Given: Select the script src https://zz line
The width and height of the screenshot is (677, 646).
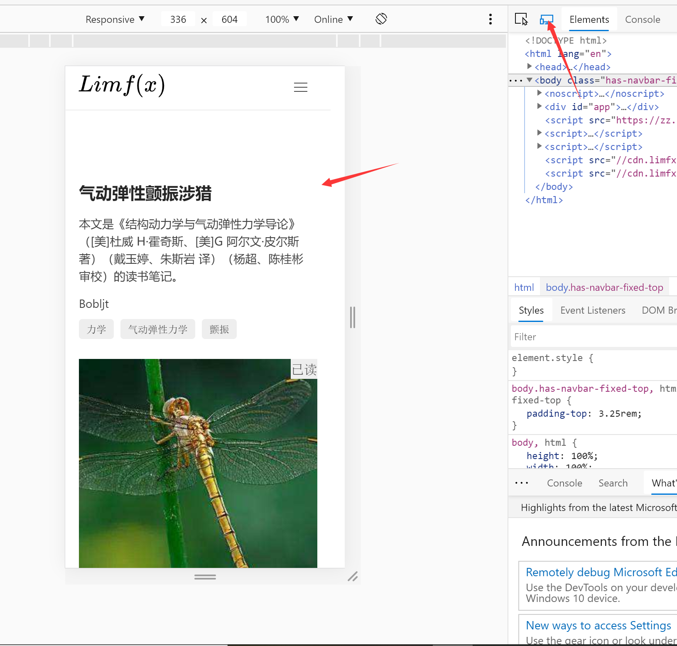Looking at the screenshot, I should (611, 120).
